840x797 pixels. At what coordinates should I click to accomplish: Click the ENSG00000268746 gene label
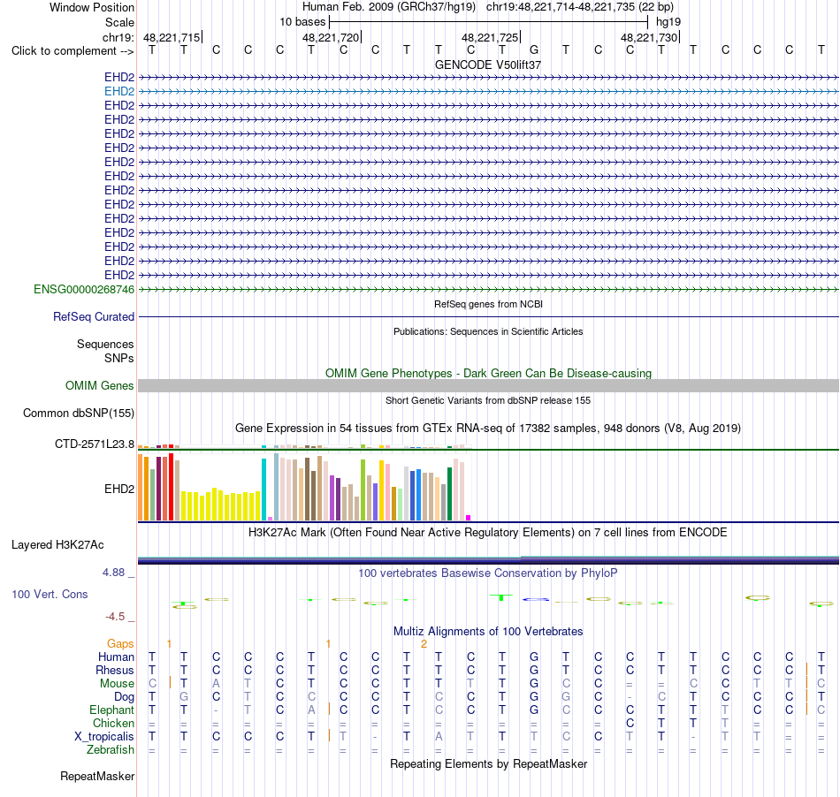84,290
